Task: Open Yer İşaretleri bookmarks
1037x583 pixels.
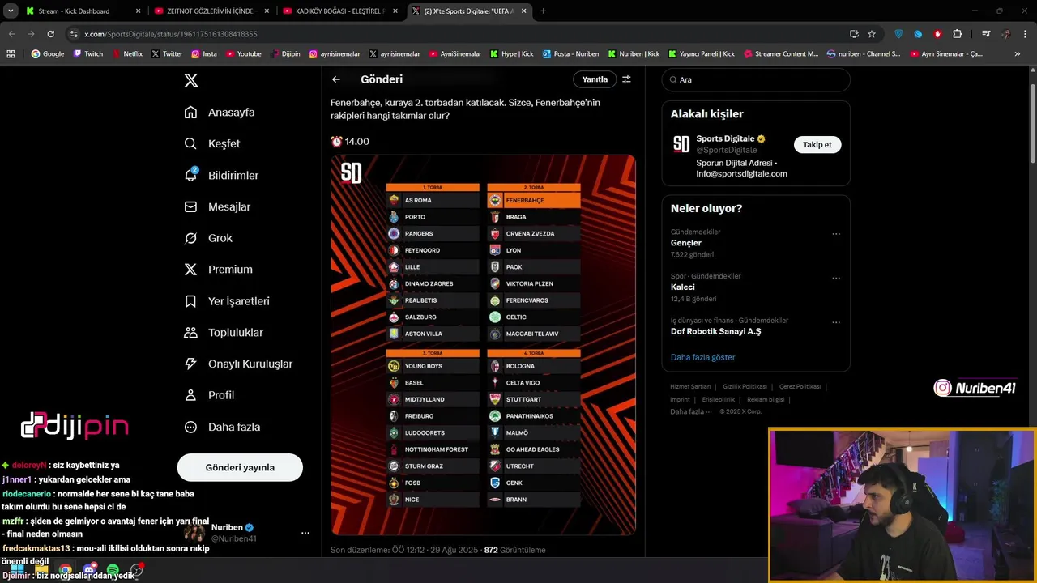Action: coord(227,301)
